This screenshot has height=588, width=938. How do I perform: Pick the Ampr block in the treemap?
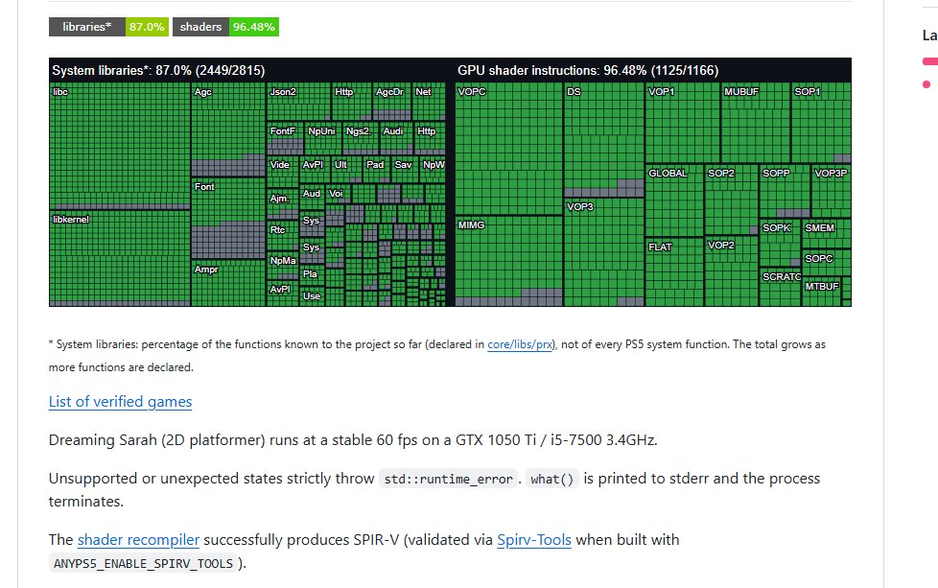point(228,284)
